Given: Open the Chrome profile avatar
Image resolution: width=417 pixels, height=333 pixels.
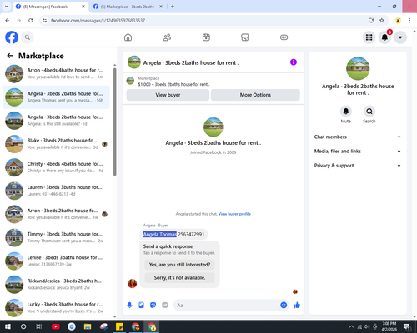Looking at the screenshot, I should [398, 21].
